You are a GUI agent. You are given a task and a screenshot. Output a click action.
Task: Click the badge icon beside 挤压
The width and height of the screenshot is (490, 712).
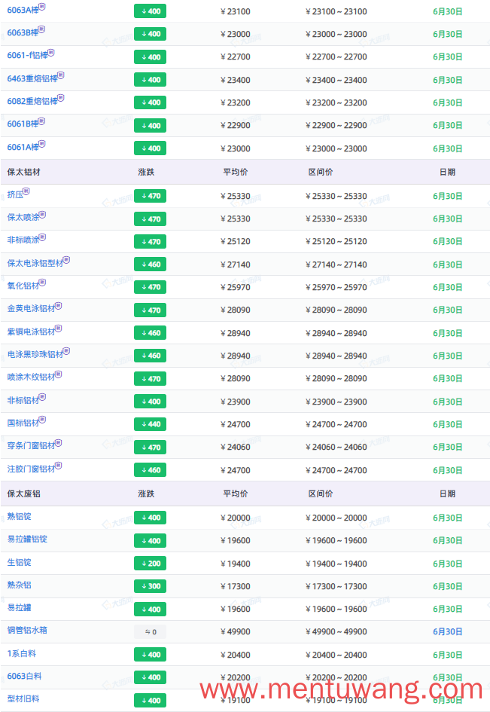(26, 191)
